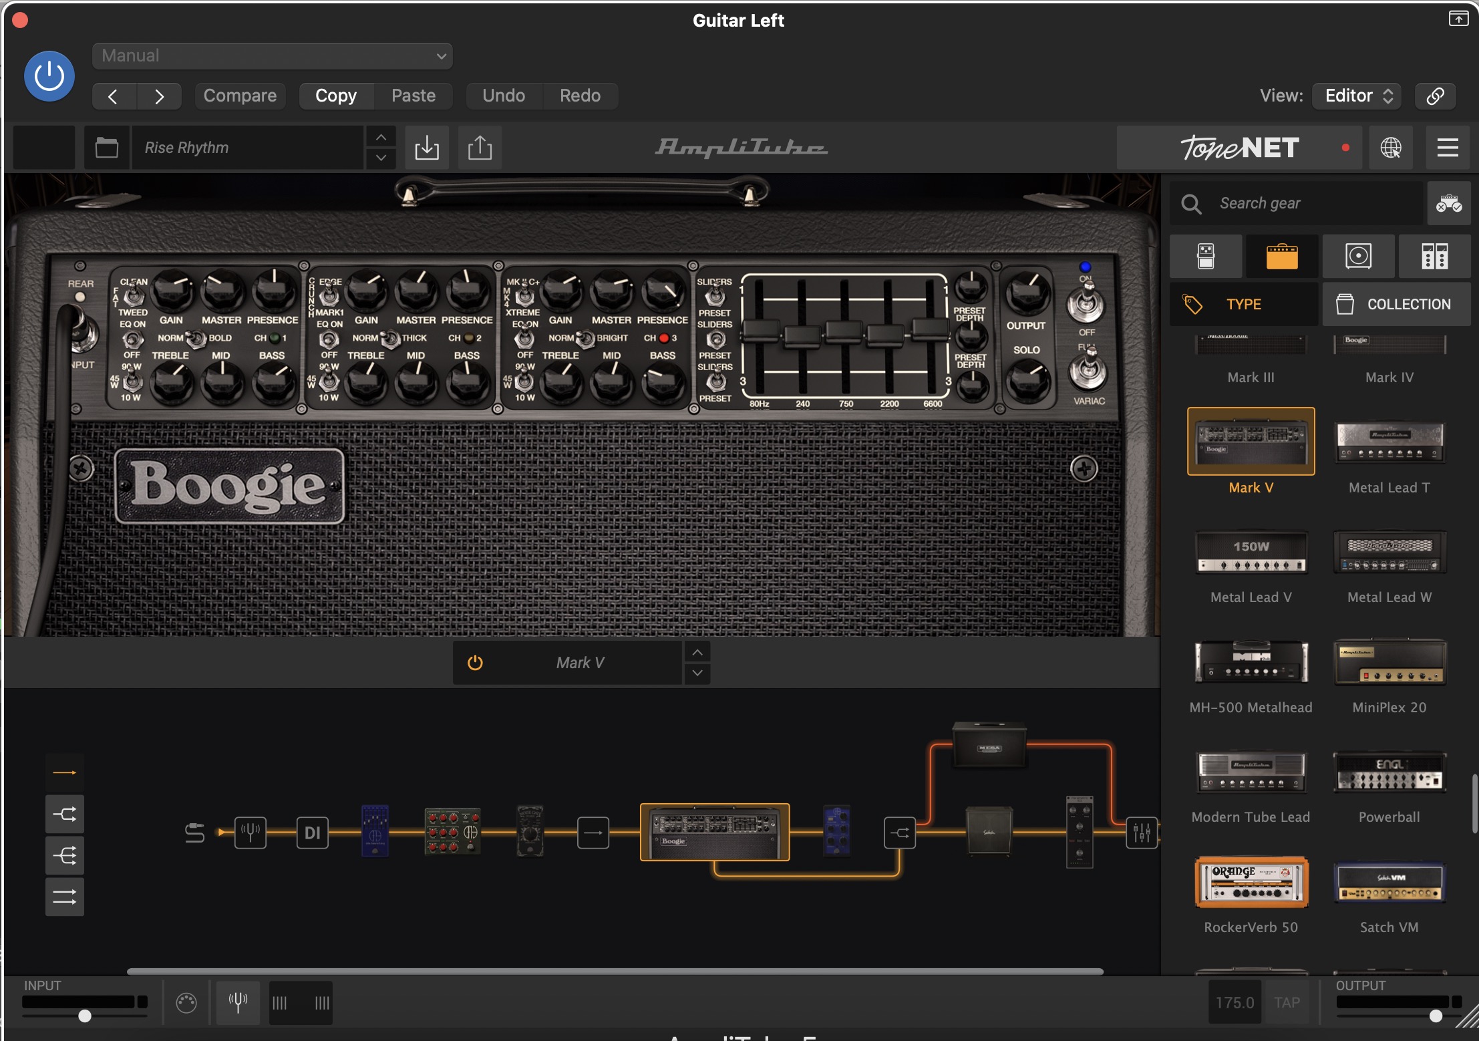Select the Modern Tube Lead amp
Image resolution: width=1479 pixels, height=1041 pixels.
pos(1251,772)
